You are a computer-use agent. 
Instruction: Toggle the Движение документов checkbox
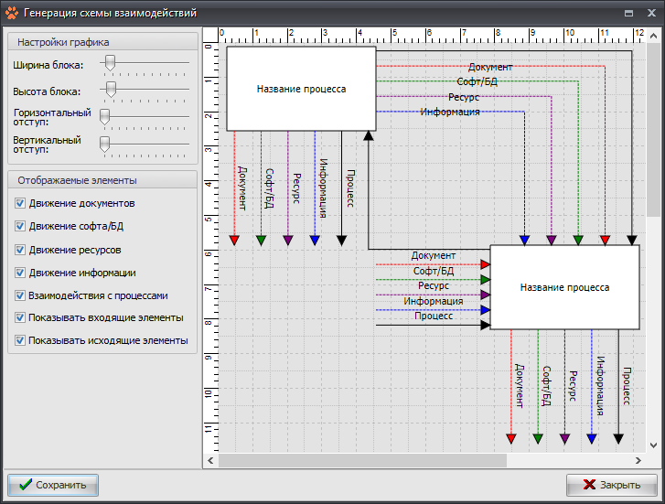click(x=20, y=203)
